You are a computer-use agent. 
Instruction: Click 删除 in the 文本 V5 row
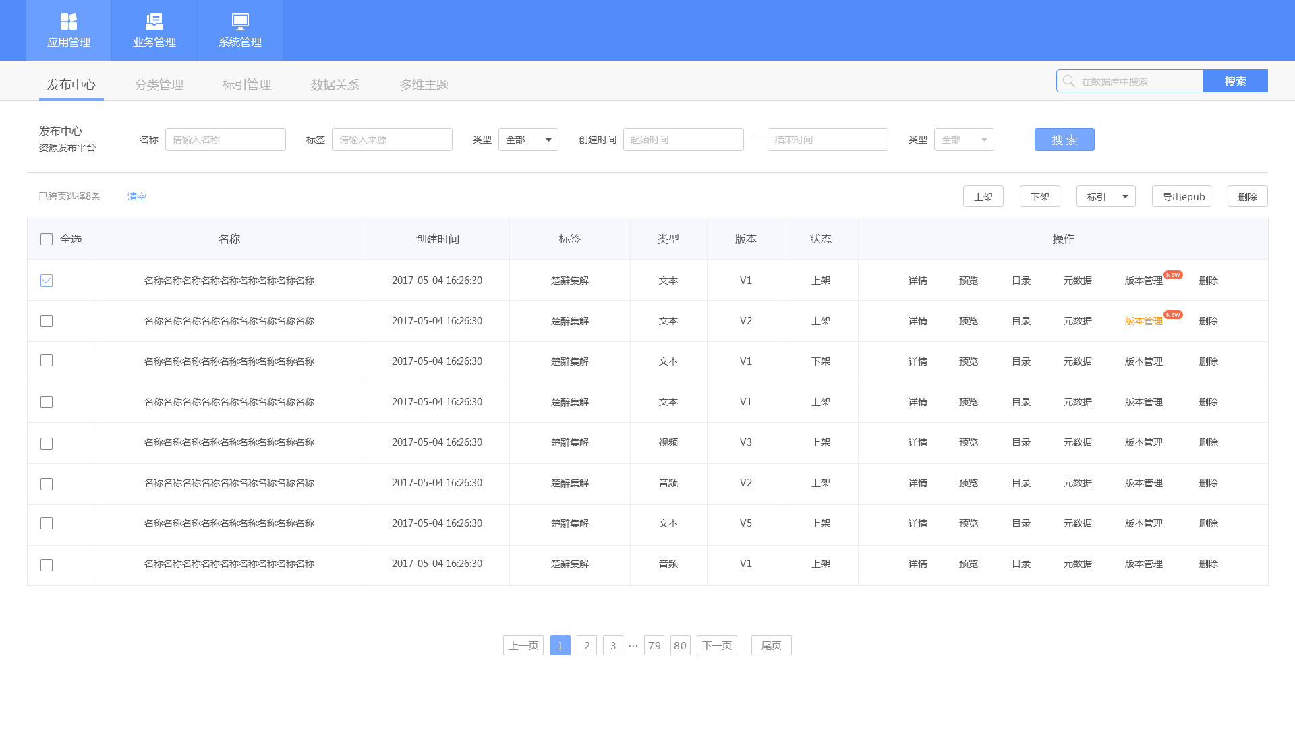[x=1209, y=523]
